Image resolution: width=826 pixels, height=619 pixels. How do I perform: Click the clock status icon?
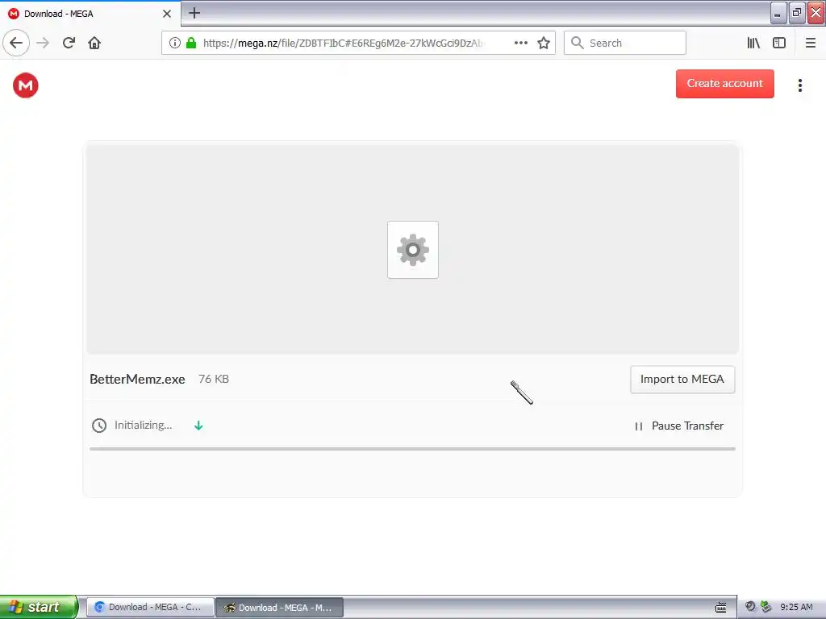click(99, 426)
